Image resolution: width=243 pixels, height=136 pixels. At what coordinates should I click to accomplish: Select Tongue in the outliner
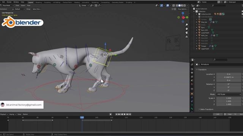tap(204, 46)
